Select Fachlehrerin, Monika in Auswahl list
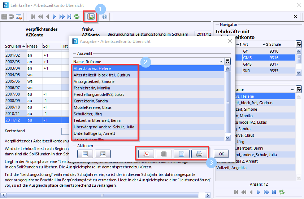This screenshot has width=304, height=199. [x=148, y=88]
